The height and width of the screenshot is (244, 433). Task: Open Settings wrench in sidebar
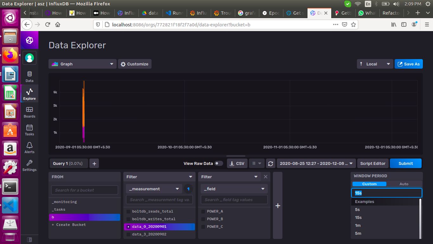[29, 166]
